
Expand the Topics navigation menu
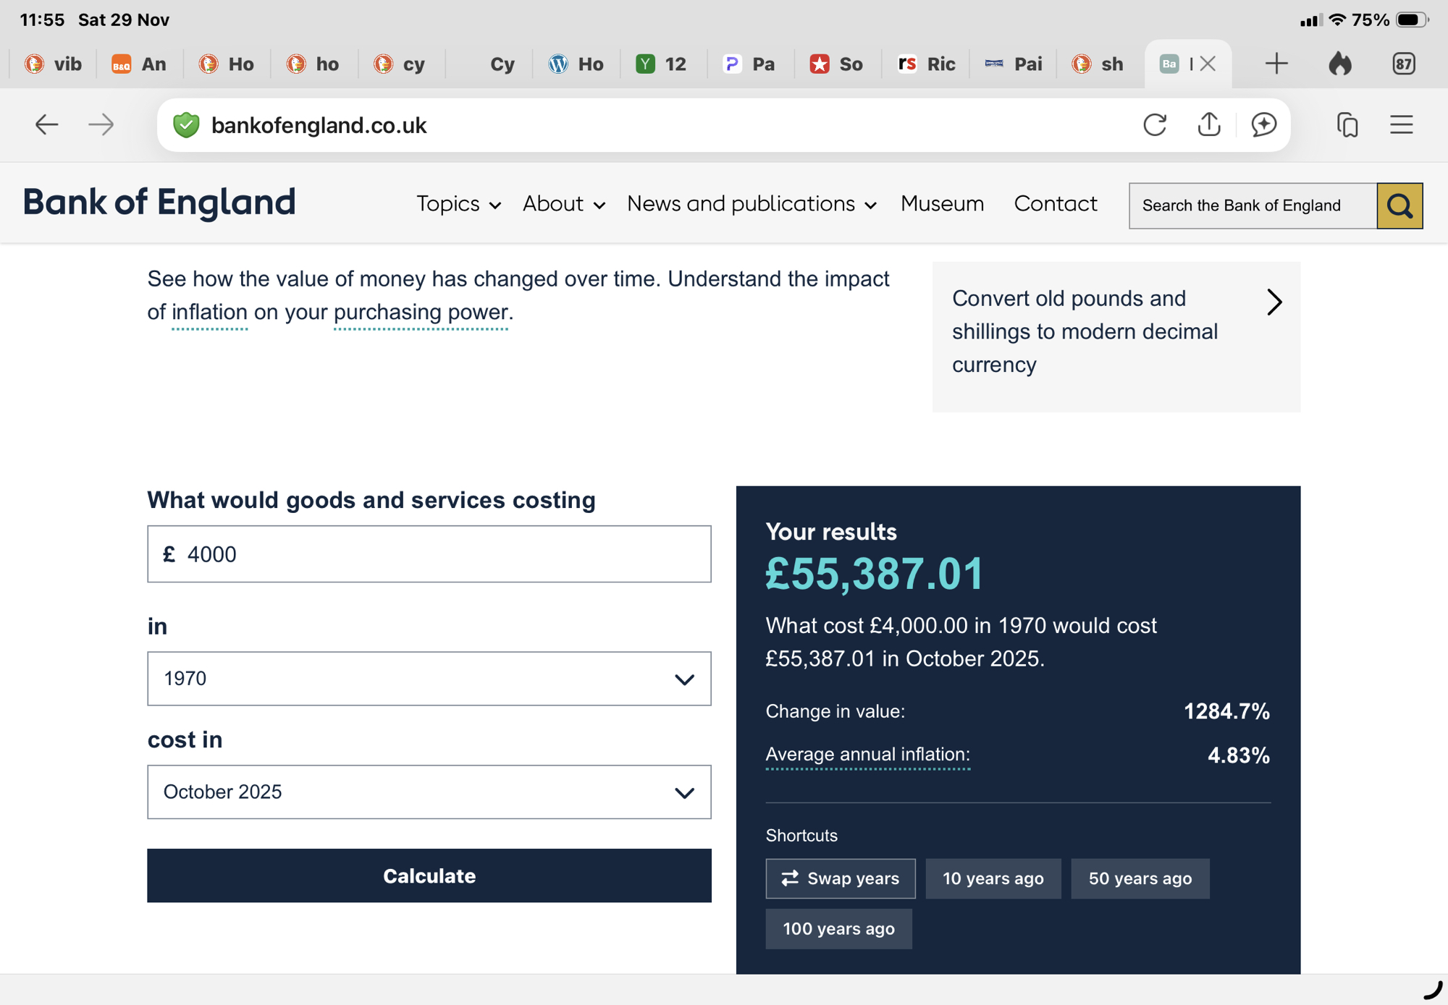coord(458,204)
